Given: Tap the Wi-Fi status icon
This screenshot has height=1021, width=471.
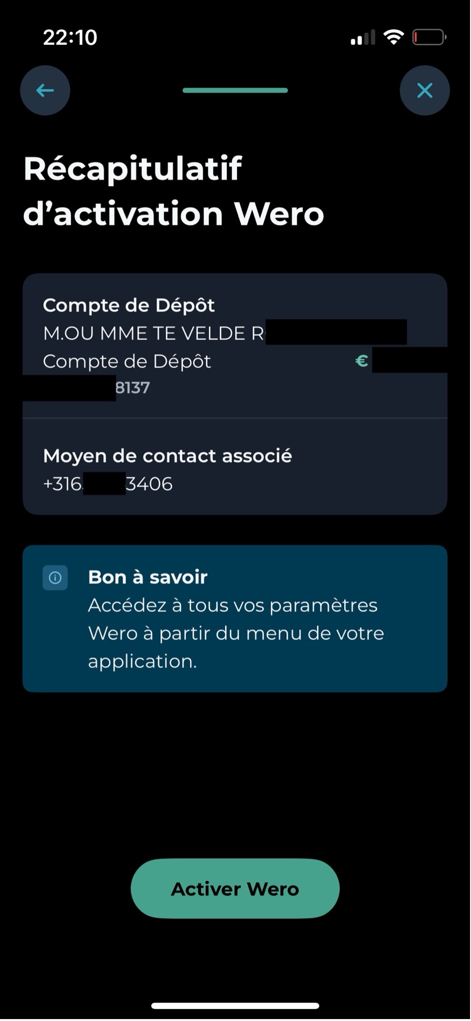Looking at the screenshot, I should click(393, 37).
